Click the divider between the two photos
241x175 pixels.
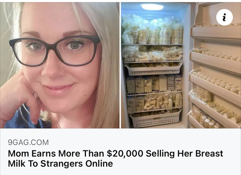[120, 65]
